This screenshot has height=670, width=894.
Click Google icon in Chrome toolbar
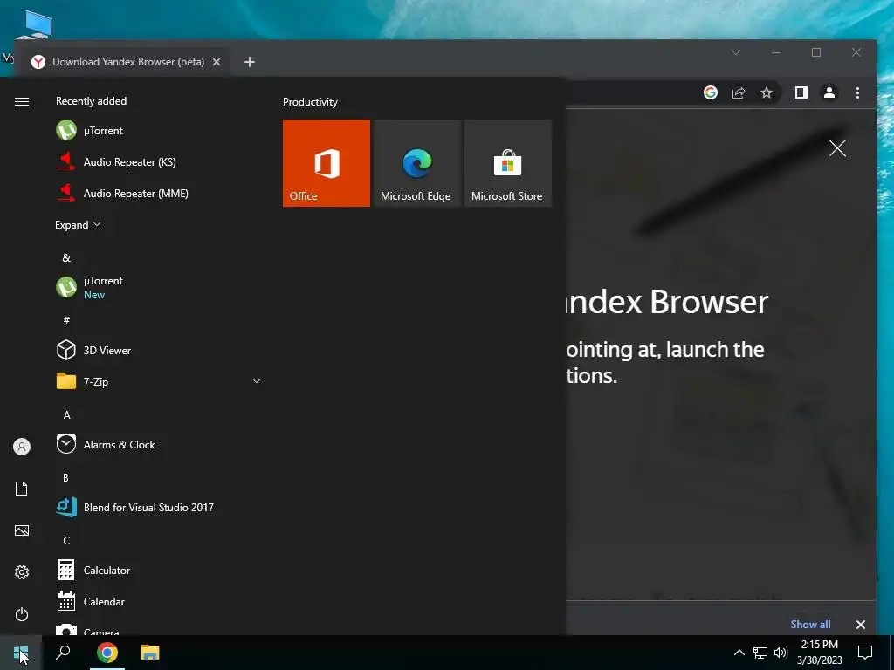(x=711, y=92)
